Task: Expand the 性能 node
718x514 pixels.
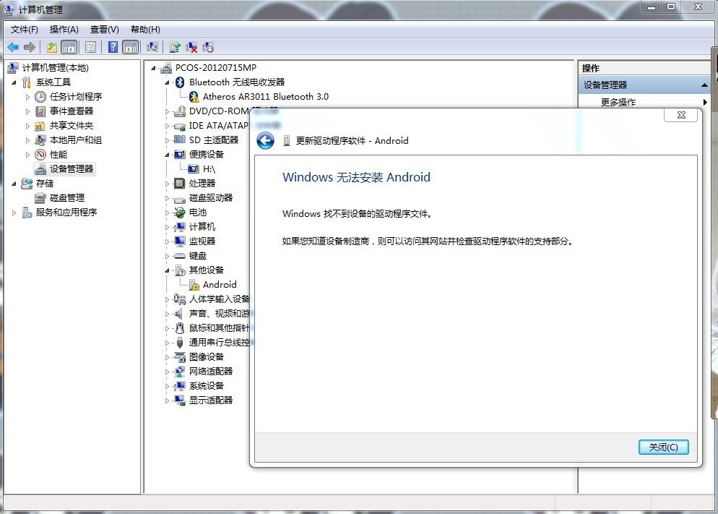Action: 27,155
